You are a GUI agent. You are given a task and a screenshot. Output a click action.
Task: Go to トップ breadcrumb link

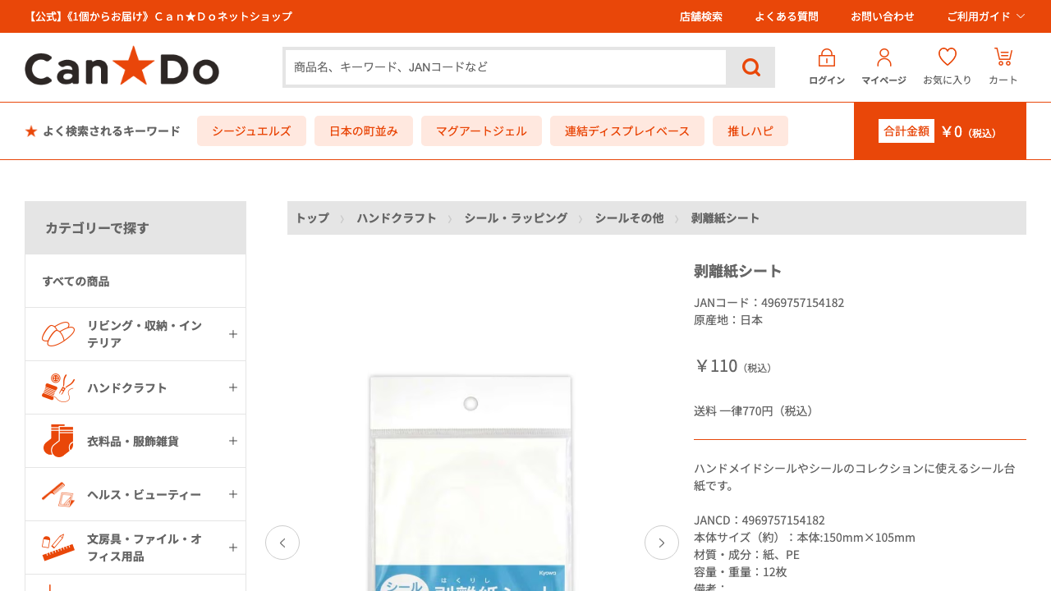pyautogui.click(x=312, y=218)
